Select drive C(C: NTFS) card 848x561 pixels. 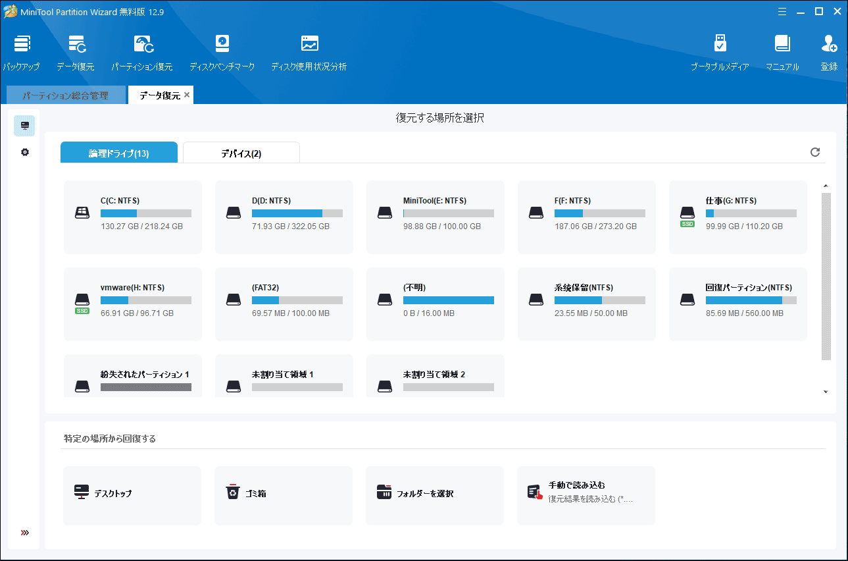point(133,217)
